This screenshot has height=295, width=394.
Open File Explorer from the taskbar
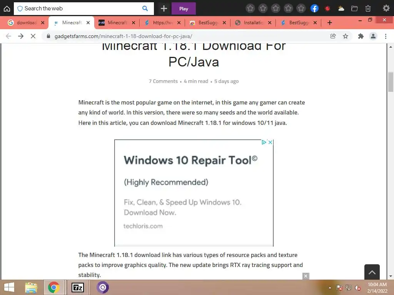(x=31, y=287)
